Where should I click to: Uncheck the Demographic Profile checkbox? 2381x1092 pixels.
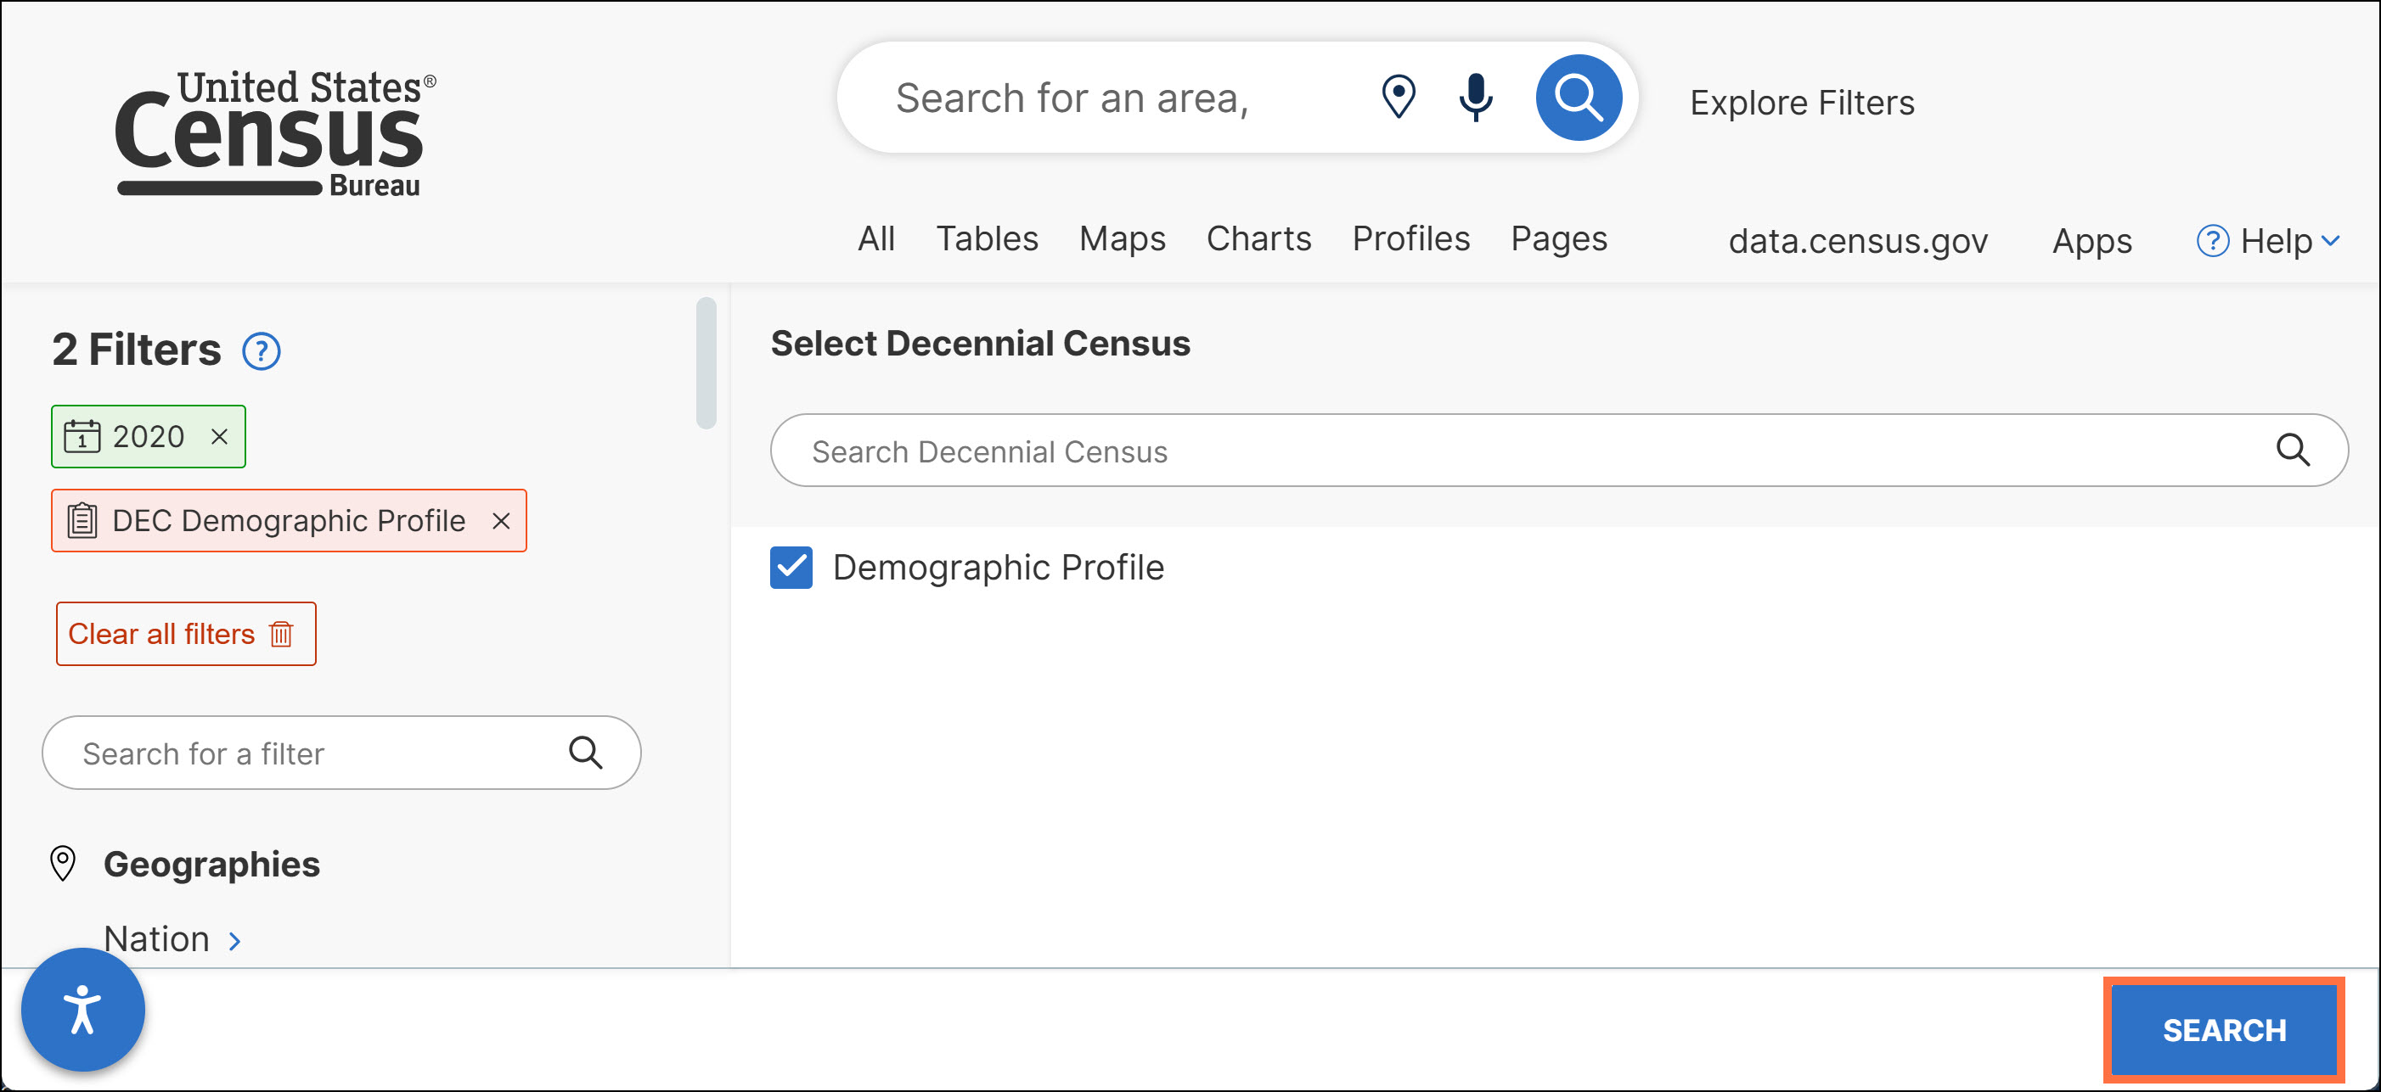[x=791, y=568]
